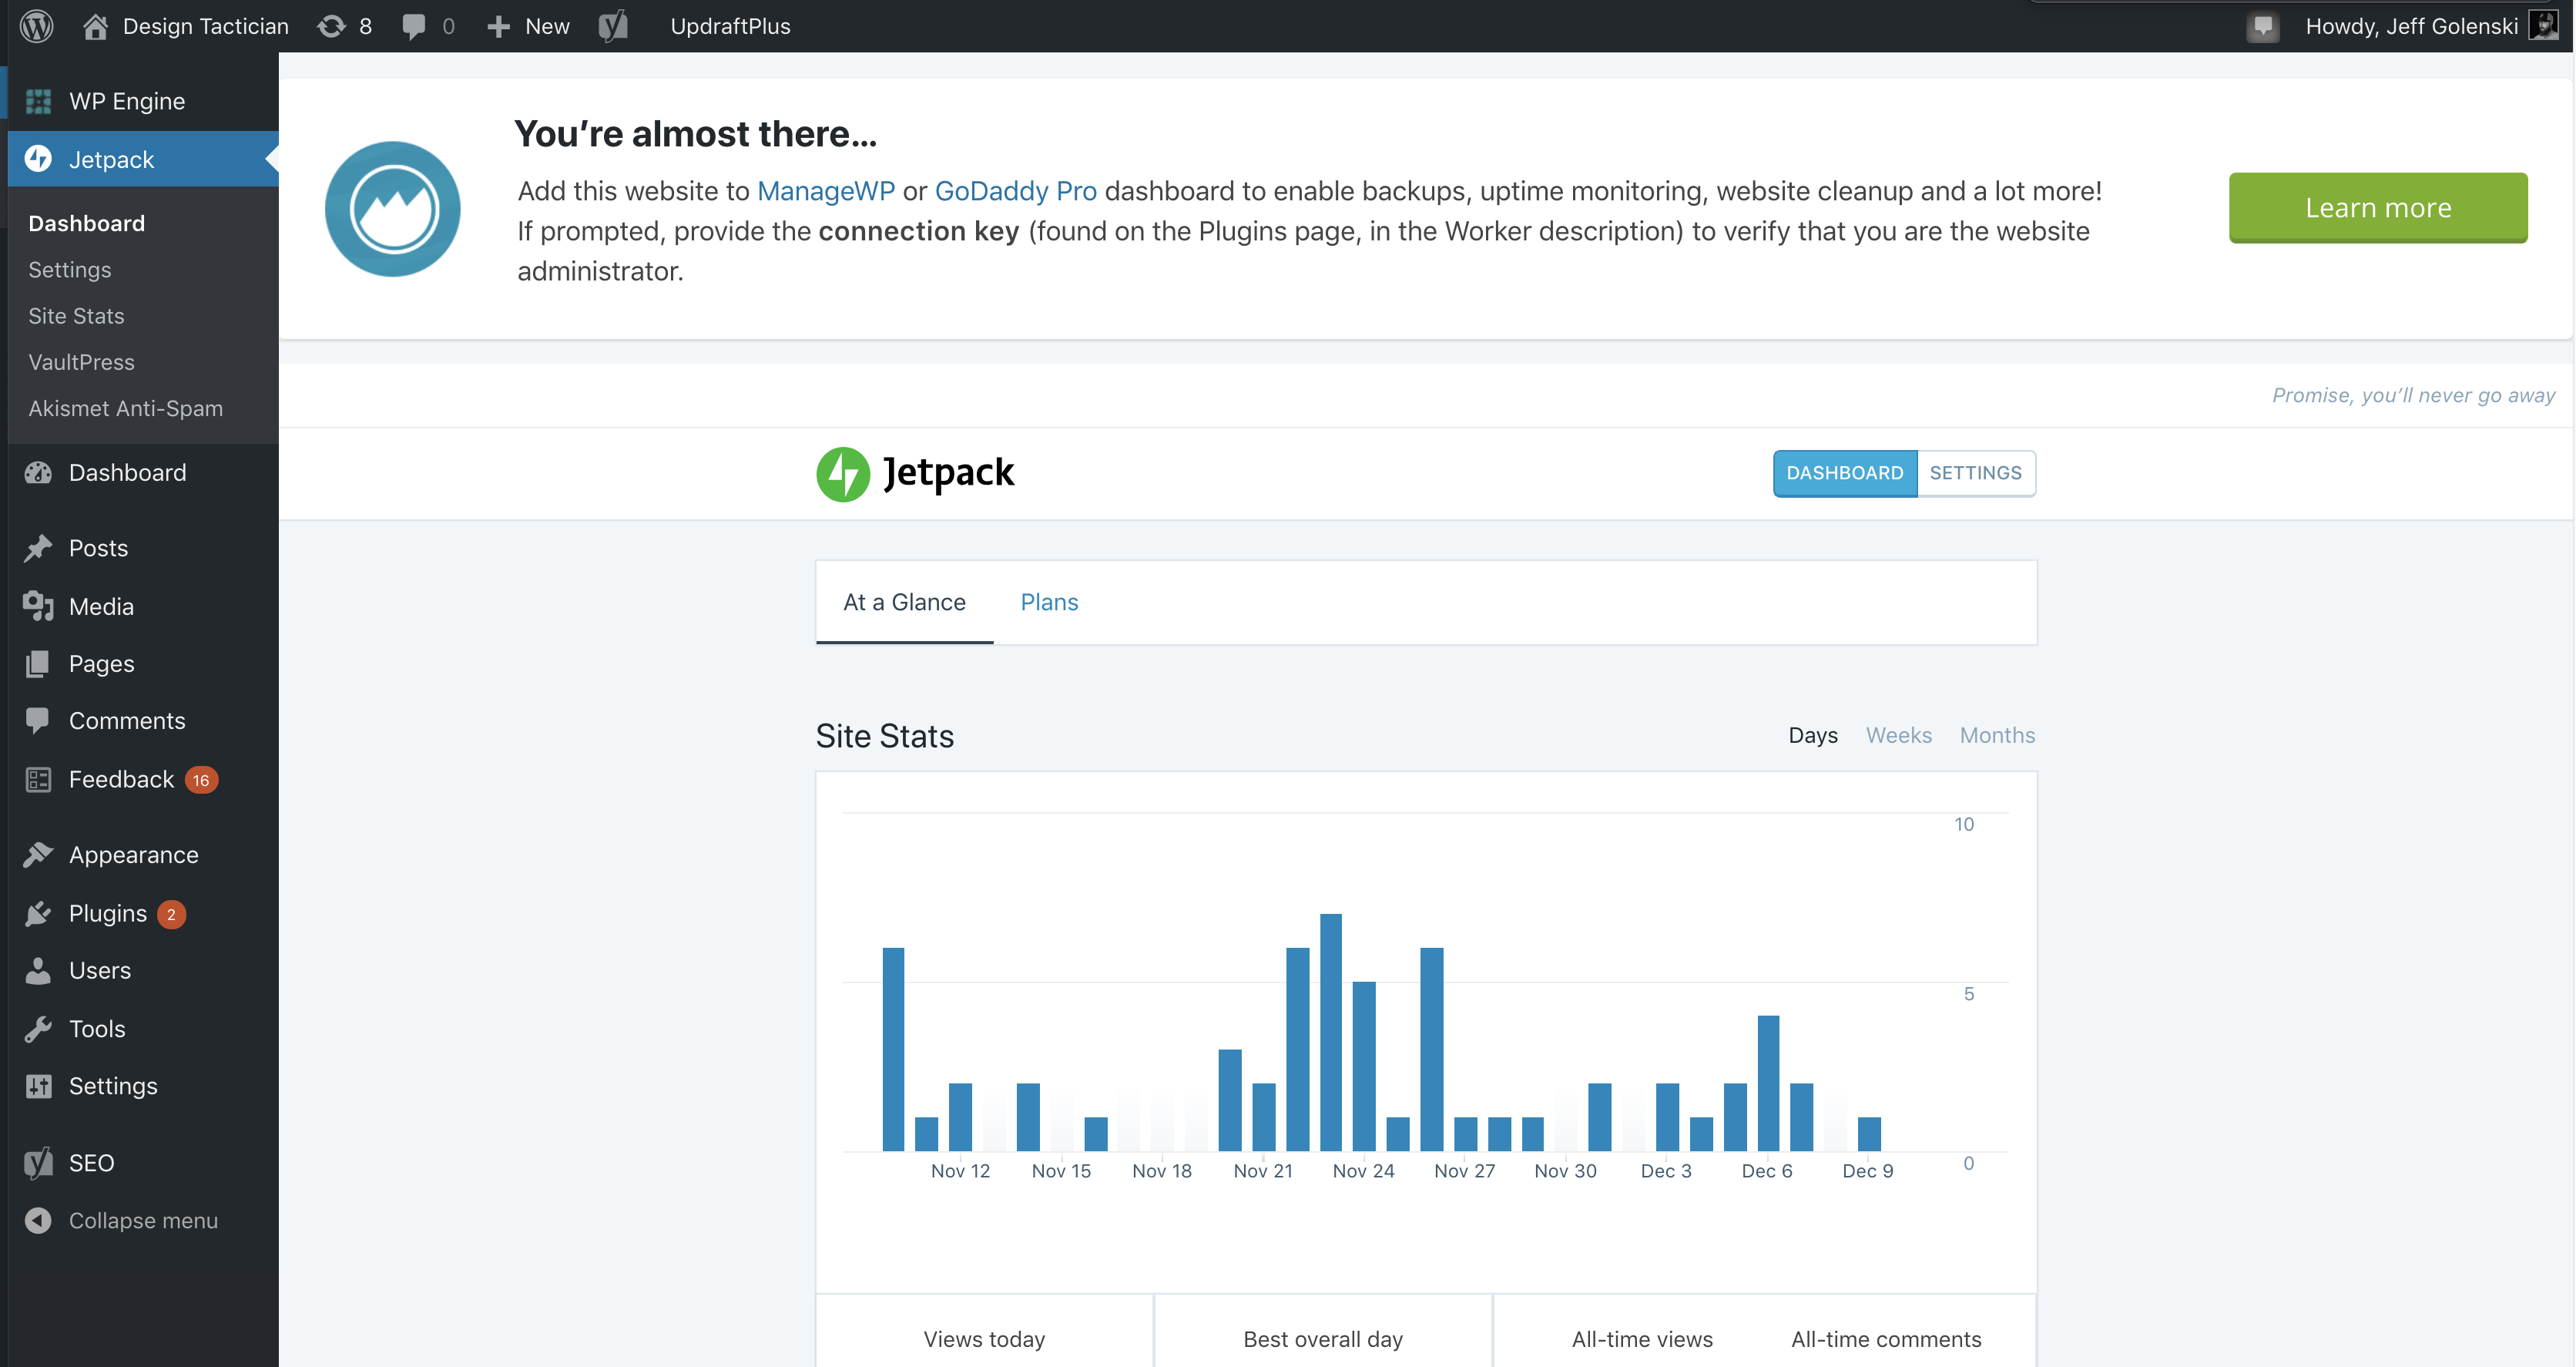Open Tools in the sidebar

97,1029
